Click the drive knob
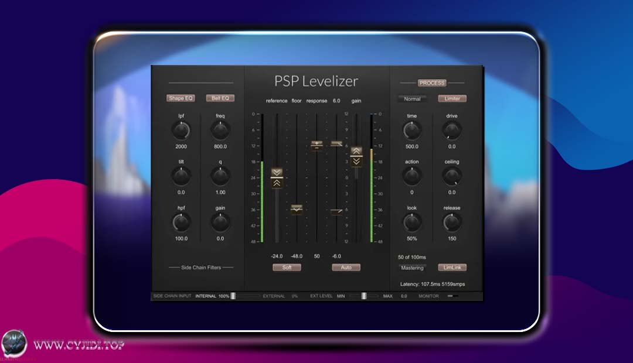This screenshot has width=633, height=363. point(452,131)
